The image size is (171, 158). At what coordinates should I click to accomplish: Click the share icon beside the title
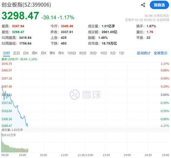pyautogui.click(x=143, y=5)
